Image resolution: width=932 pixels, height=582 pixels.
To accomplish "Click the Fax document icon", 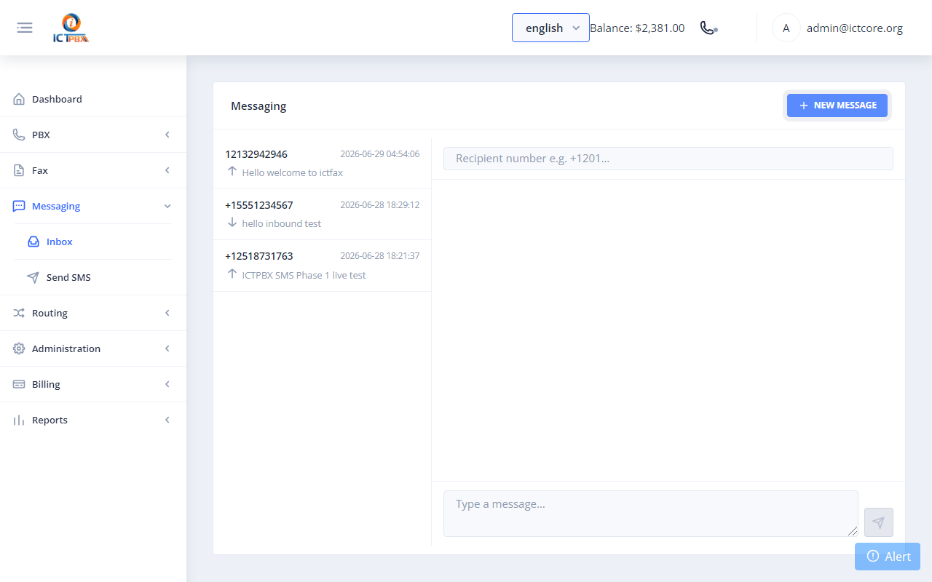I will pyautogui.click(x=19, y=170).
